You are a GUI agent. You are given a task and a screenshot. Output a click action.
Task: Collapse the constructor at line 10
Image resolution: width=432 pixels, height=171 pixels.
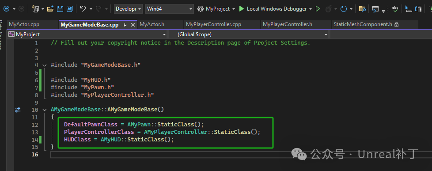click(45, 110)
